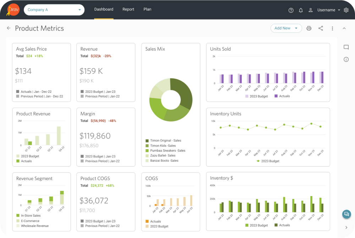
Task: Open settings with the gear icon
Action: point(346,10)
